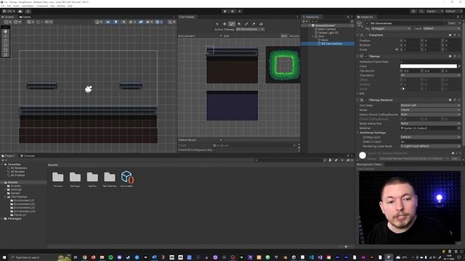465x261 pixels.
Task: Open the Tag dropdown showing Untagged
Action: (391, 28)
